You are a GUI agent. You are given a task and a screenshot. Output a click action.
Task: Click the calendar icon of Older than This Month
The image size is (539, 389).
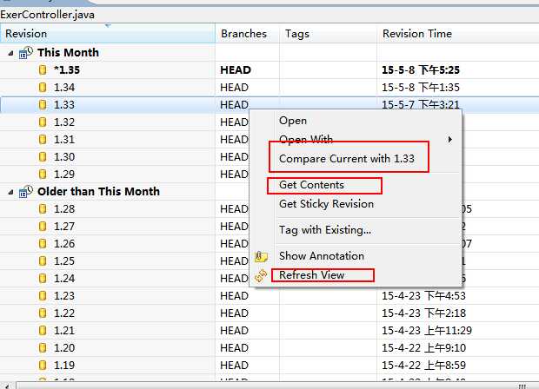click(26, 191)
